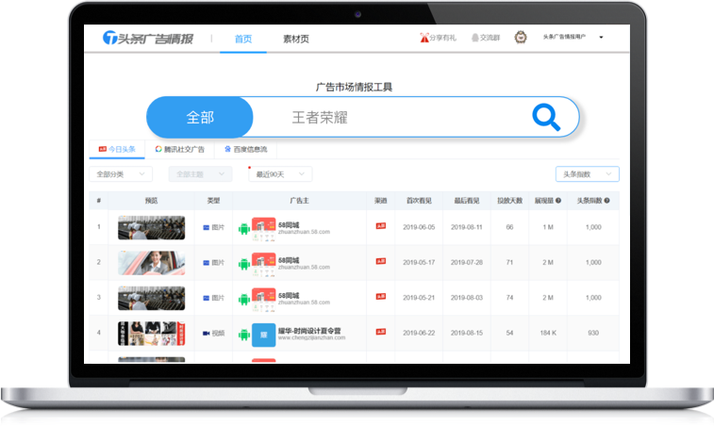Switch to the 素材页 tab
Screen dimensions: 714x426
point(296,40)
